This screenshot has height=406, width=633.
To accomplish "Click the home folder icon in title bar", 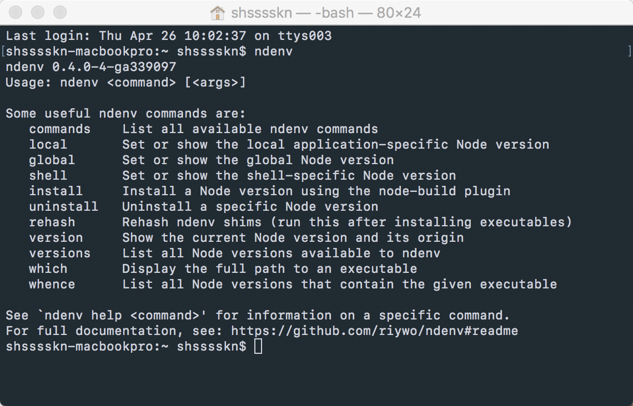I will click(217, 13).
